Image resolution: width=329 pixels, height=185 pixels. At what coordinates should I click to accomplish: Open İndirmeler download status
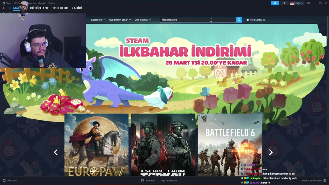coord(161,181)
